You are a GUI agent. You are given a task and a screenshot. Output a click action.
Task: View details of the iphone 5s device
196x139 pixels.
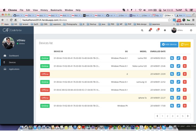[x=172, y=98]
